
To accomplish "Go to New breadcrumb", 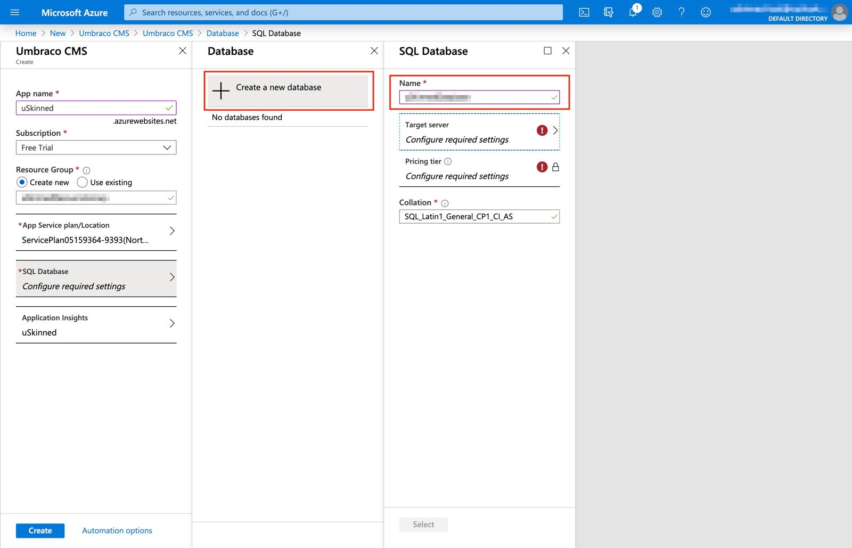I will (x=58, y=33).
